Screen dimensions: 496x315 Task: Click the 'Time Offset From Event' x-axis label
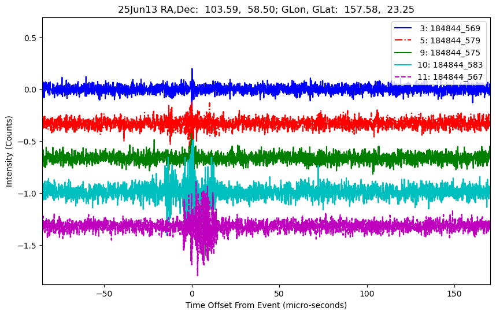click(266, 305)
